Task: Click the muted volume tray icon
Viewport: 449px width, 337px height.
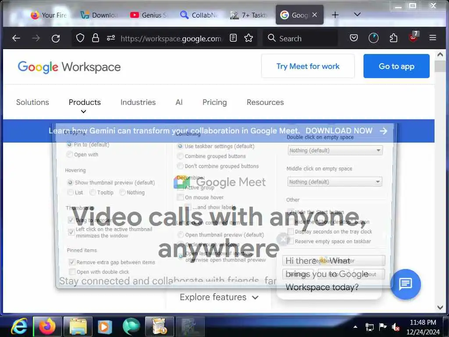Action: click(x=396, y=327)
